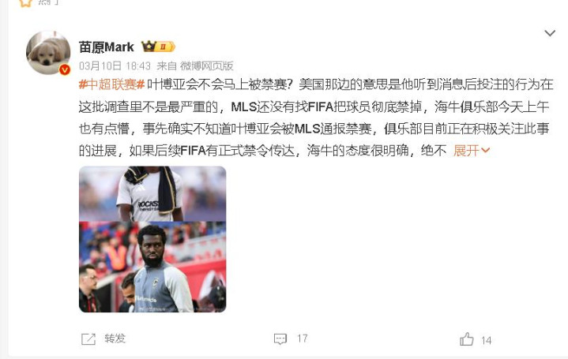Click the small arrow beside 展开
Image resolution: width=568 pixels, height=359 pixels.
pos(485,150)
